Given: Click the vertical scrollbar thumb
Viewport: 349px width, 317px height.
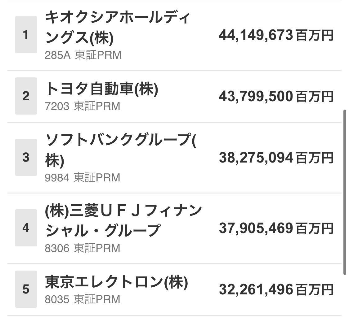Looking at the screenshot, I should pyautogui.click(x=345, y=192).
